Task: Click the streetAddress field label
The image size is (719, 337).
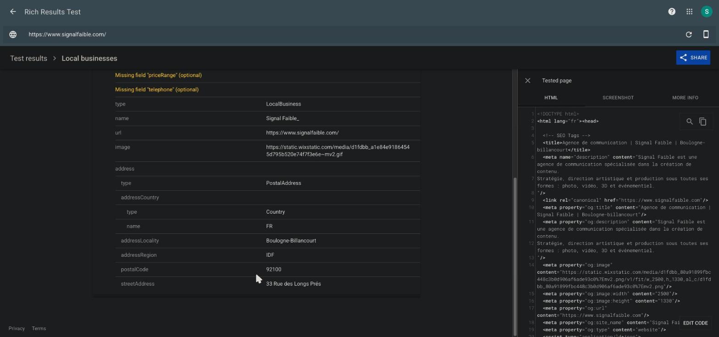Action: 138,284
